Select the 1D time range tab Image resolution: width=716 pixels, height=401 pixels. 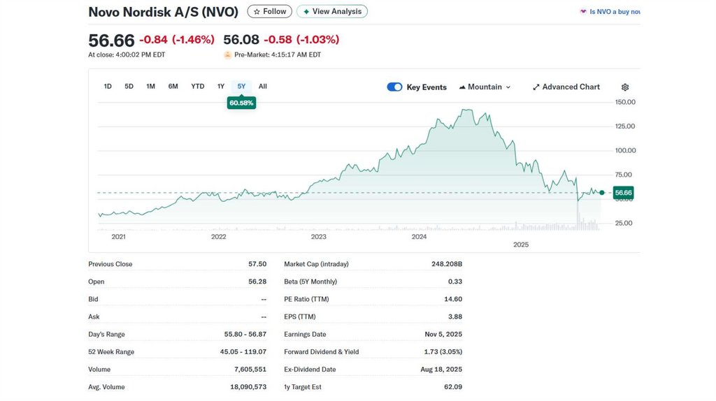pyautogui.click(x=108, y=87)
